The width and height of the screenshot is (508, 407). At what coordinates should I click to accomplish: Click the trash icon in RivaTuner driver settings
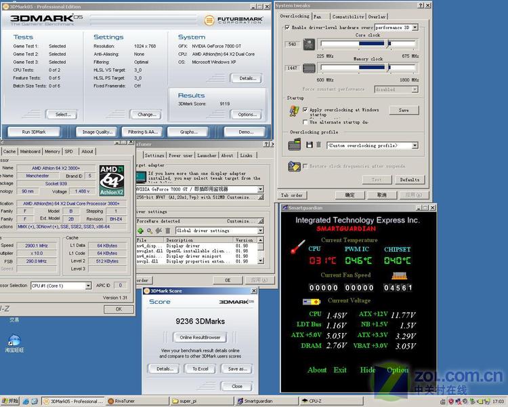167,231
